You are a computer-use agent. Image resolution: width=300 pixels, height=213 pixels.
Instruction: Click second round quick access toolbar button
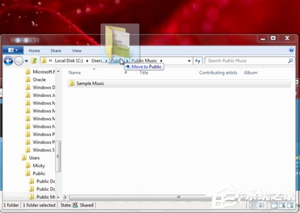[26, 40]
